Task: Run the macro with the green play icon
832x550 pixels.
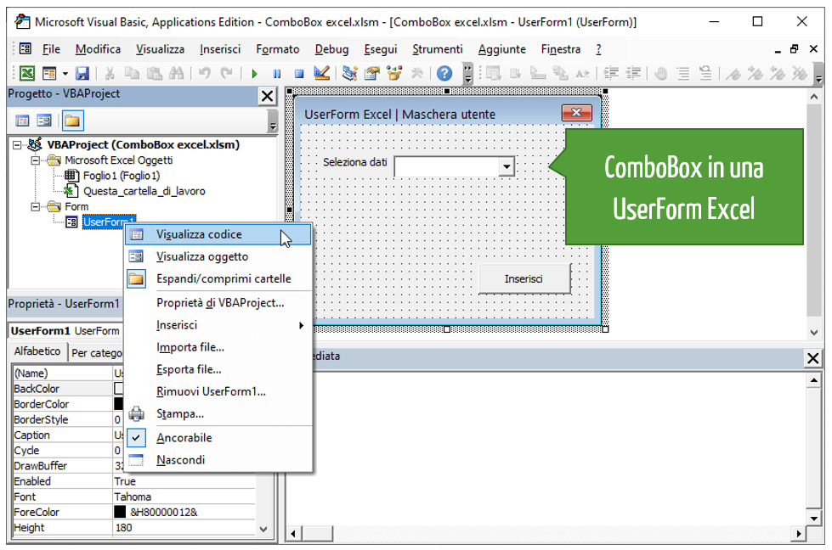Action: pos(254,74)
